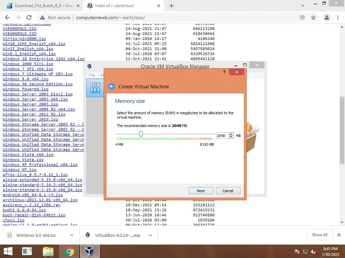Click the Not secure warning icon
The height and width of the screenshot is (258, 345).
tap(42, 17)
